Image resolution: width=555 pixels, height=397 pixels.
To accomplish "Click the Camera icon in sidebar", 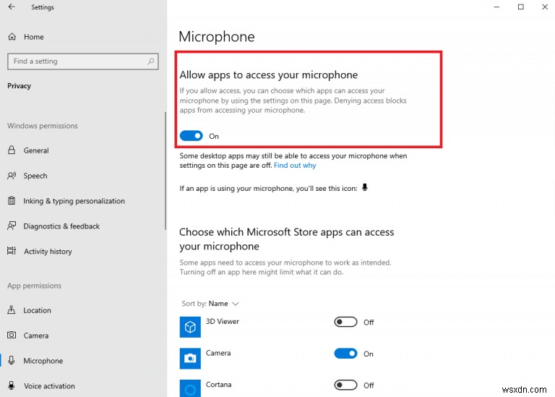I will [12, 335].
